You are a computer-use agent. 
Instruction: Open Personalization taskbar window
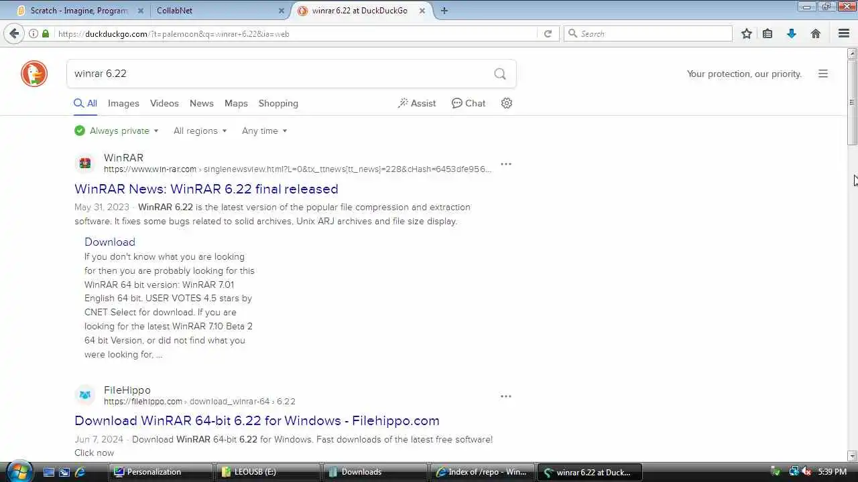[161, 472]
